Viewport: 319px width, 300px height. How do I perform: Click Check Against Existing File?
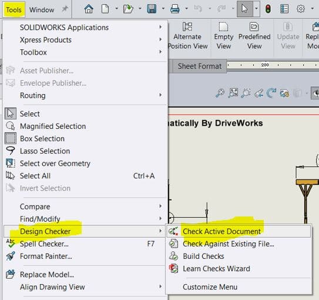point(239,244)
